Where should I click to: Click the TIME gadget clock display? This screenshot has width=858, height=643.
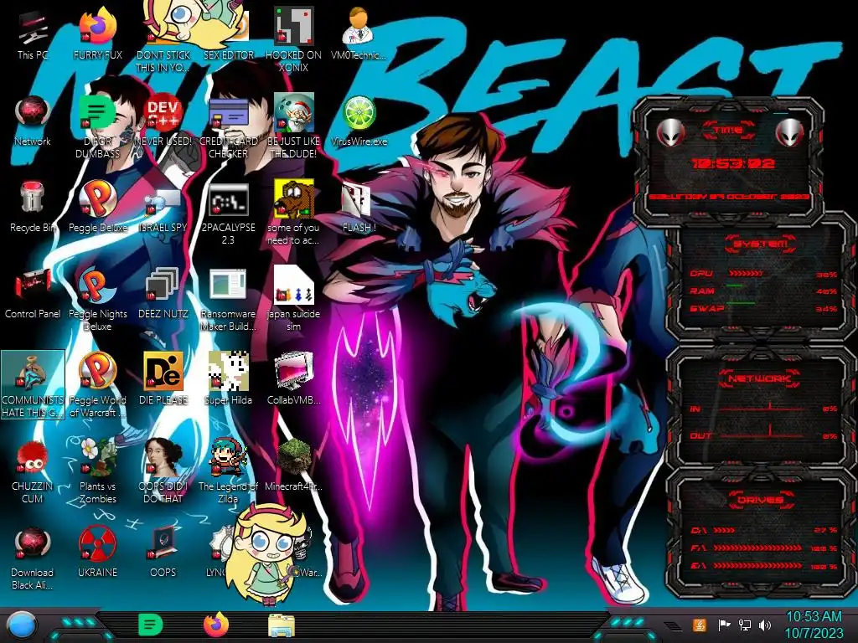point(733,163)
